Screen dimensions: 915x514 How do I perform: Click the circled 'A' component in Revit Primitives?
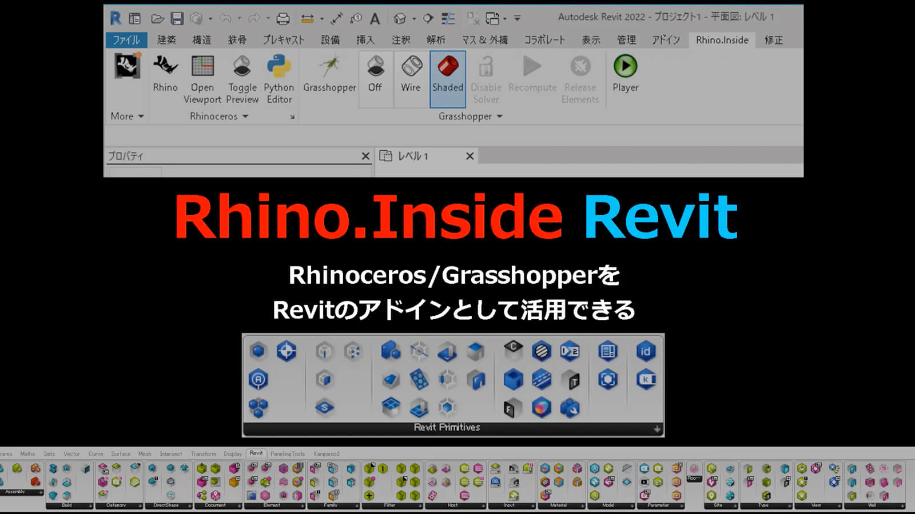tap(258, 379)
